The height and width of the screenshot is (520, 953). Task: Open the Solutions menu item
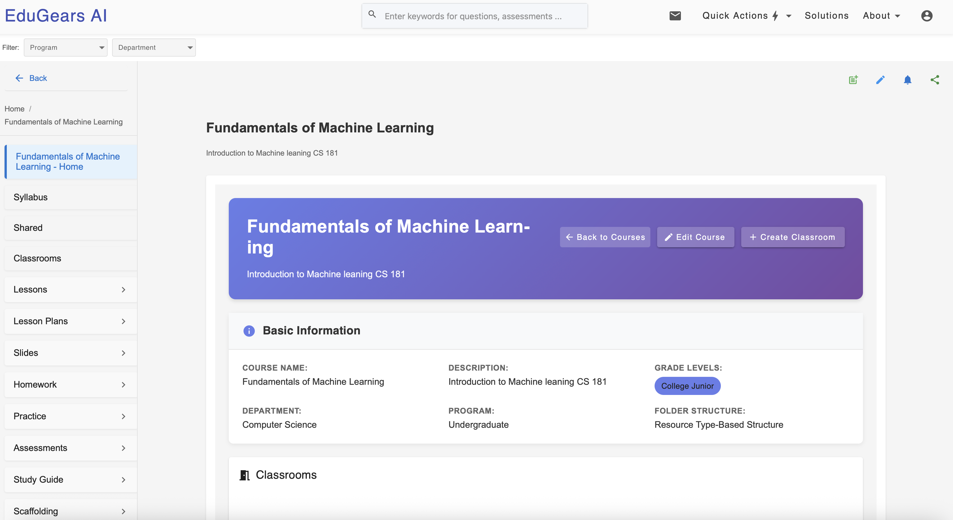(827, 16)
